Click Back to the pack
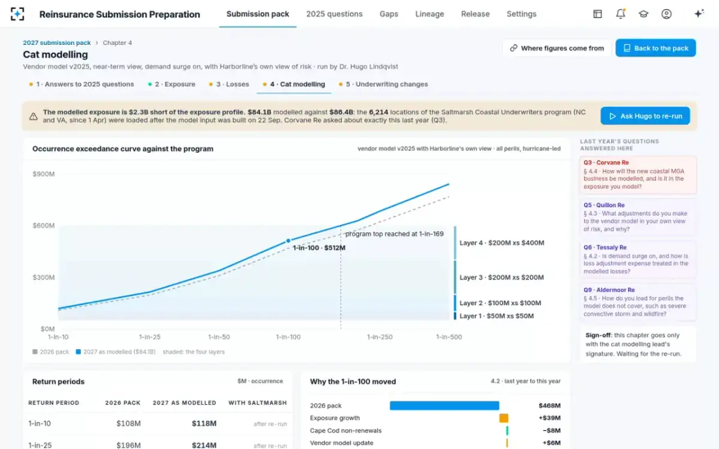Screen dimensions: 719x449 [655, 48]
